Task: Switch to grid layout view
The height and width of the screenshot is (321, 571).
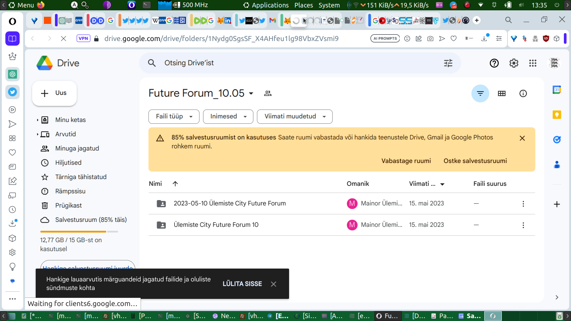Action: (502, 93)
